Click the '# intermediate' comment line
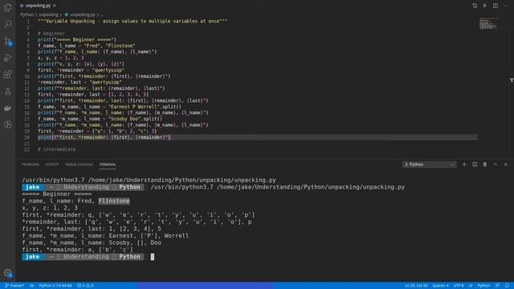514x289 pixels. click(x=57, y=149)
